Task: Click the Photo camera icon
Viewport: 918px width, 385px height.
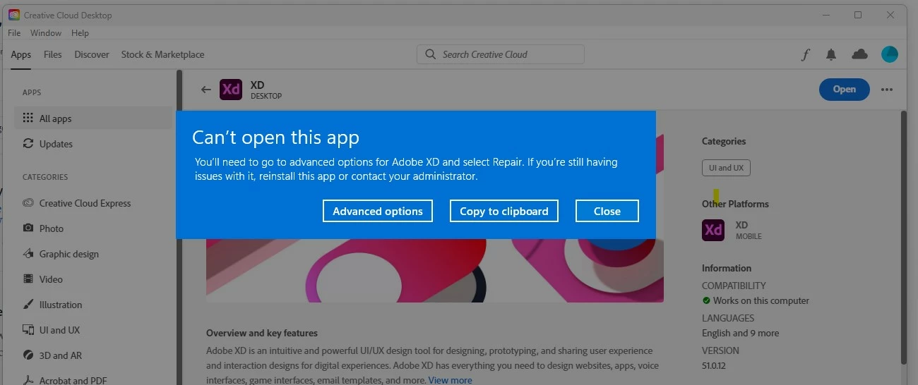Action: [x=28, y=228]
